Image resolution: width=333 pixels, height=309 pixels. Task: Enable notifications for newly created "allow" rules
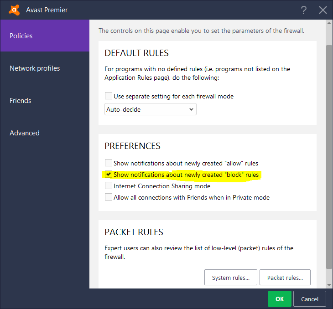[x=109, y=163]
